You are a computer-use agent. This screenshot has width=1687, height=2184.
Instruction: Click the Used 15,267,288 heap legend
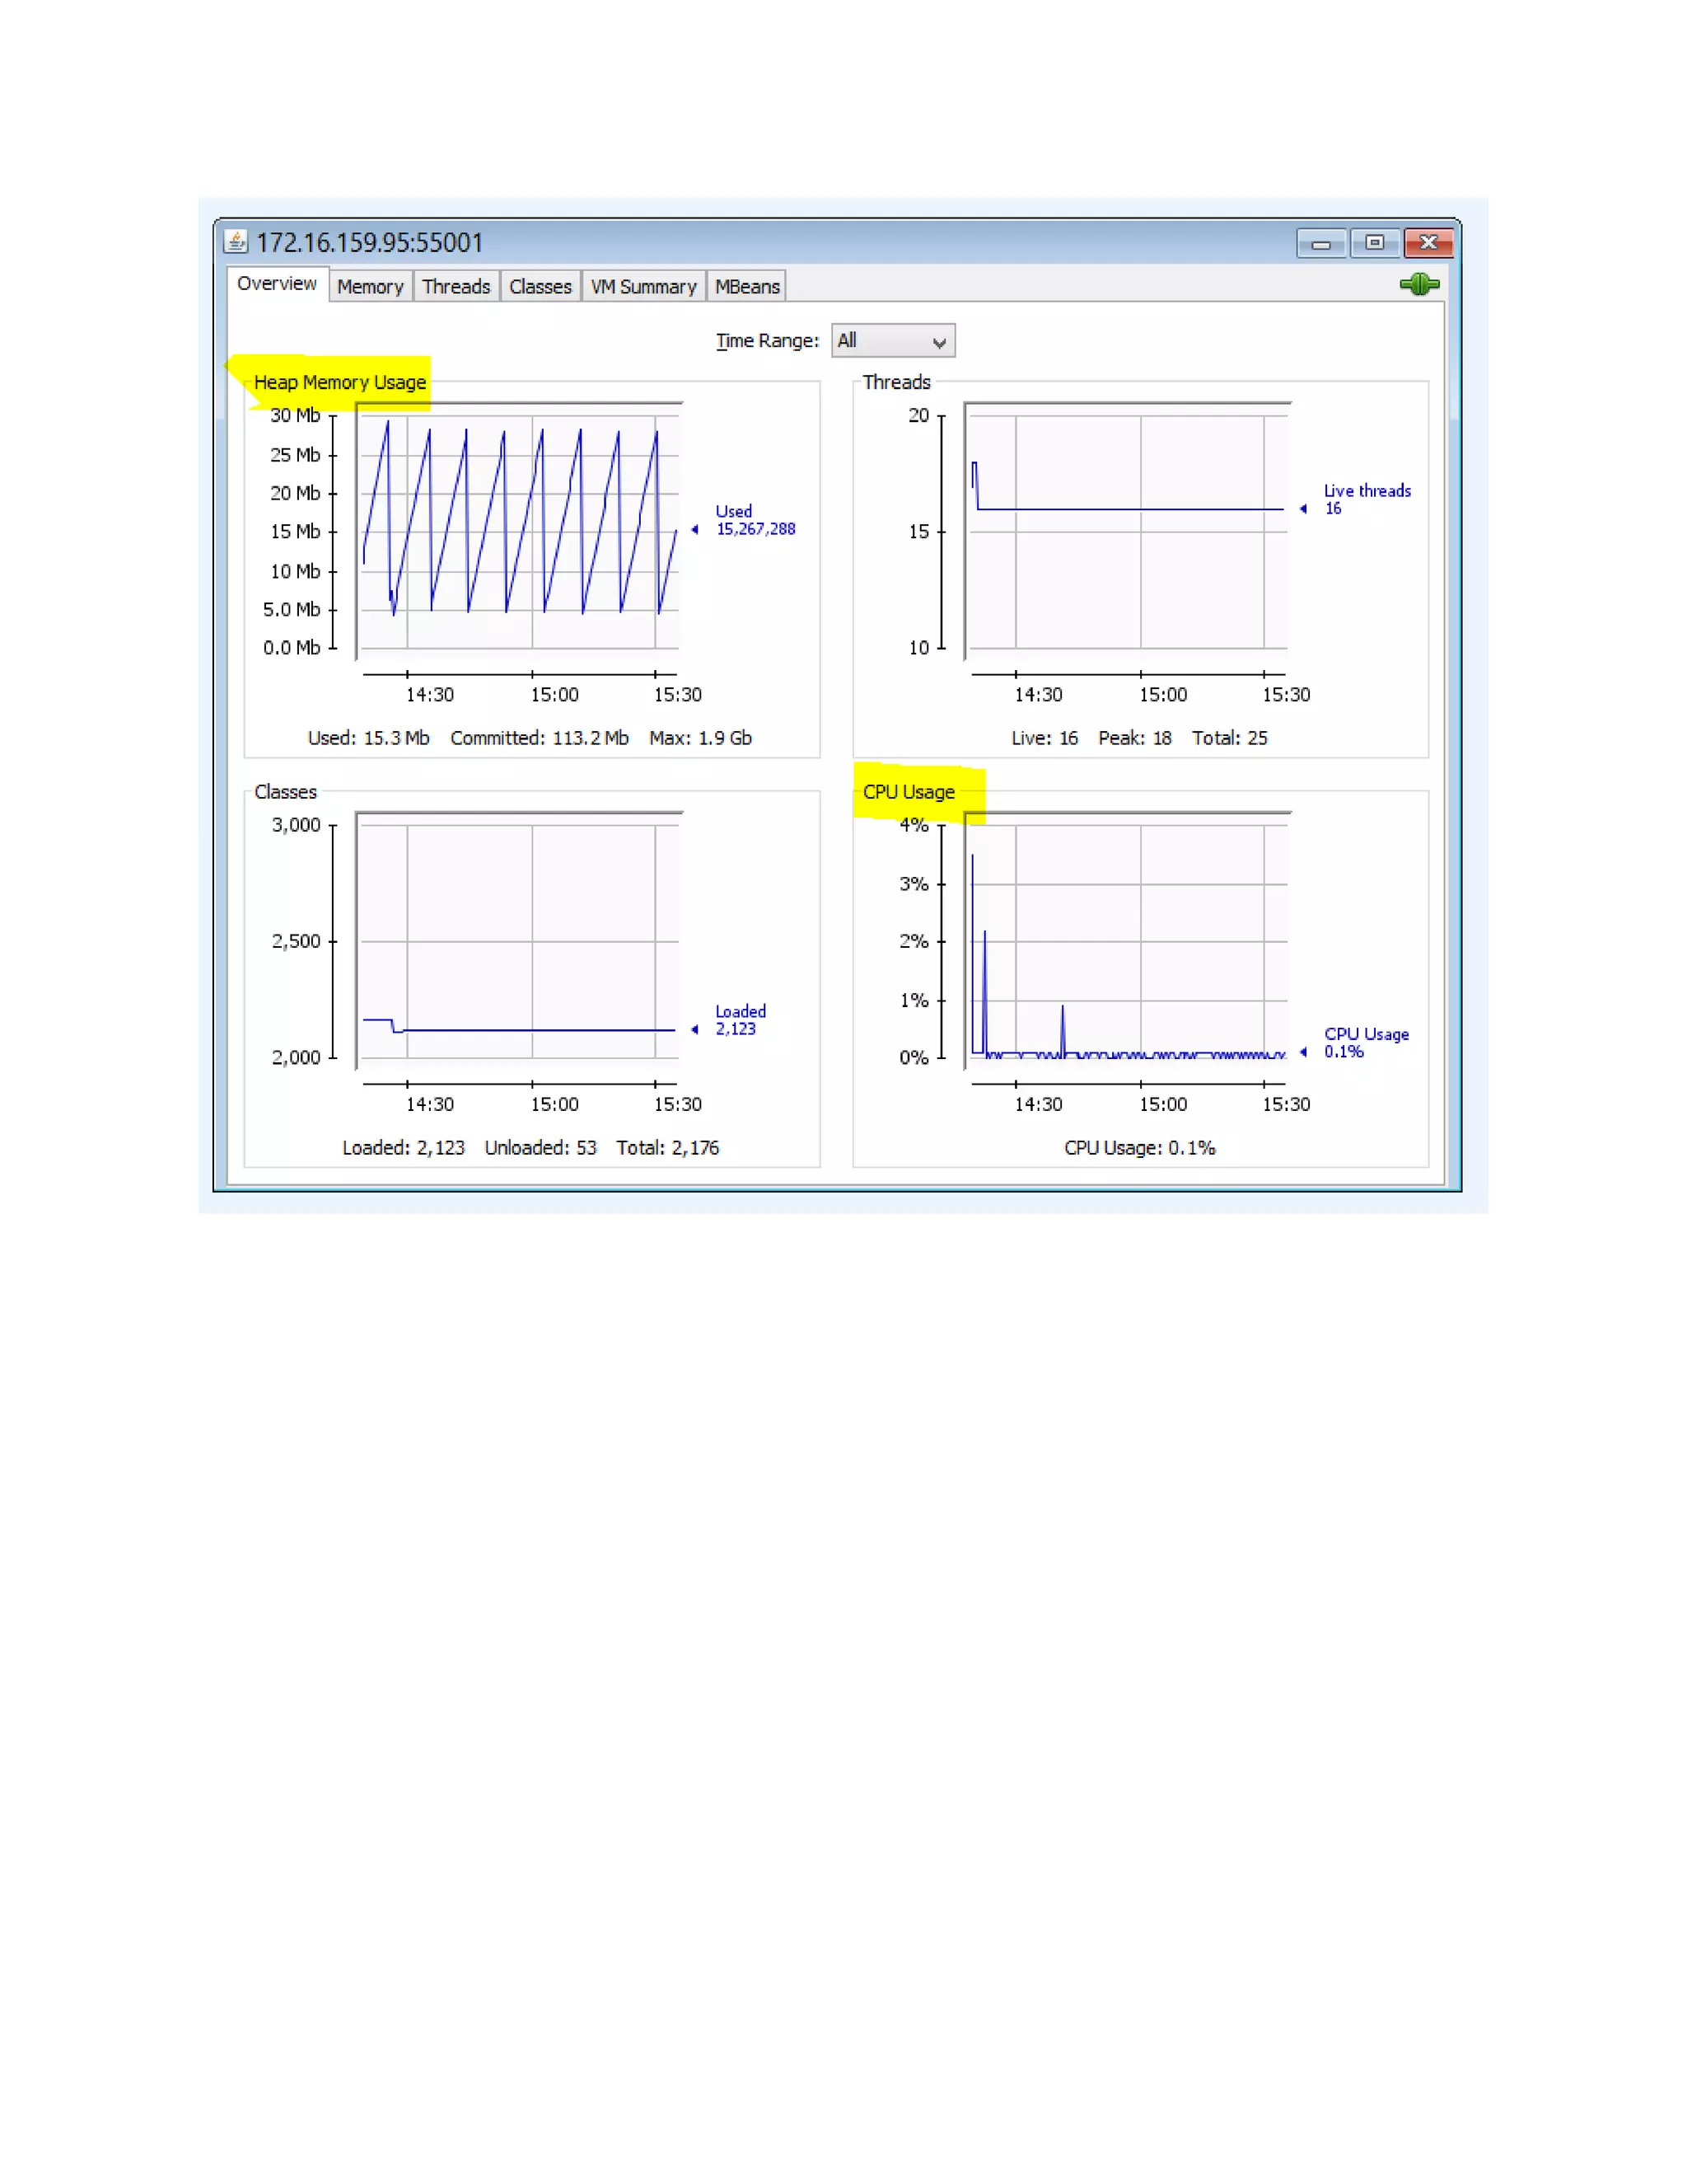[x=755, y=520]
